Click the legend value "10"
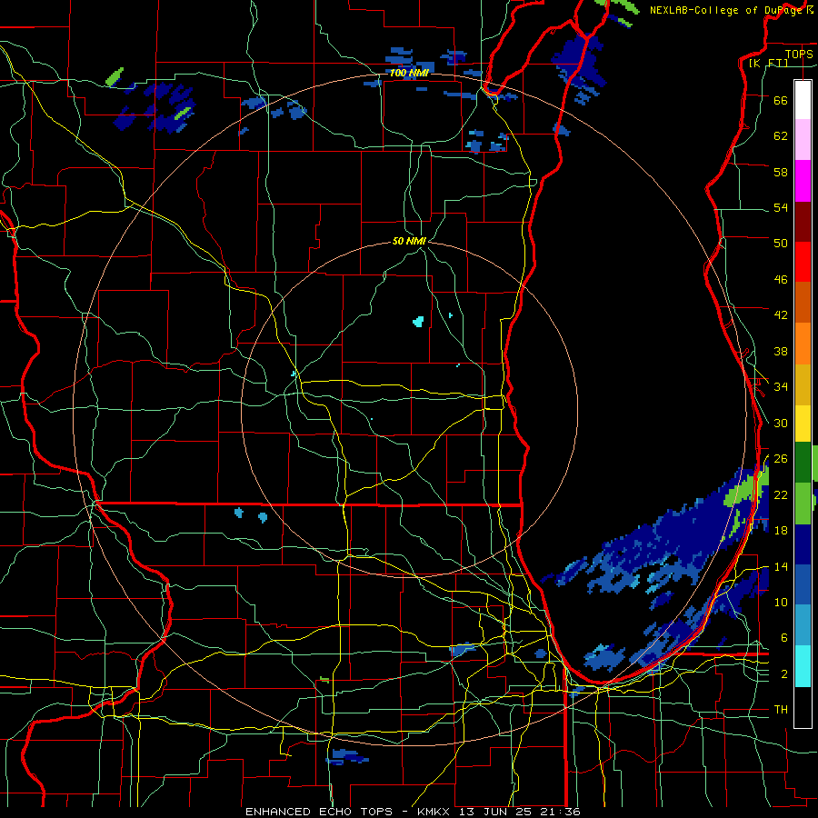This screenshot has width=818, height=818. click(781, 602)
